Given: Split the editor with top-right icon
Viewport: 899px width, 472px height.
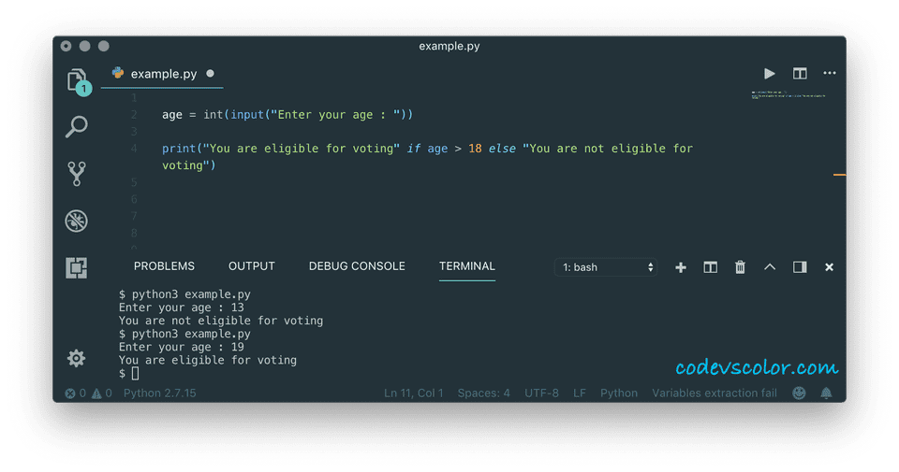Looking at the screenshot, I should [x=800, y=73].
